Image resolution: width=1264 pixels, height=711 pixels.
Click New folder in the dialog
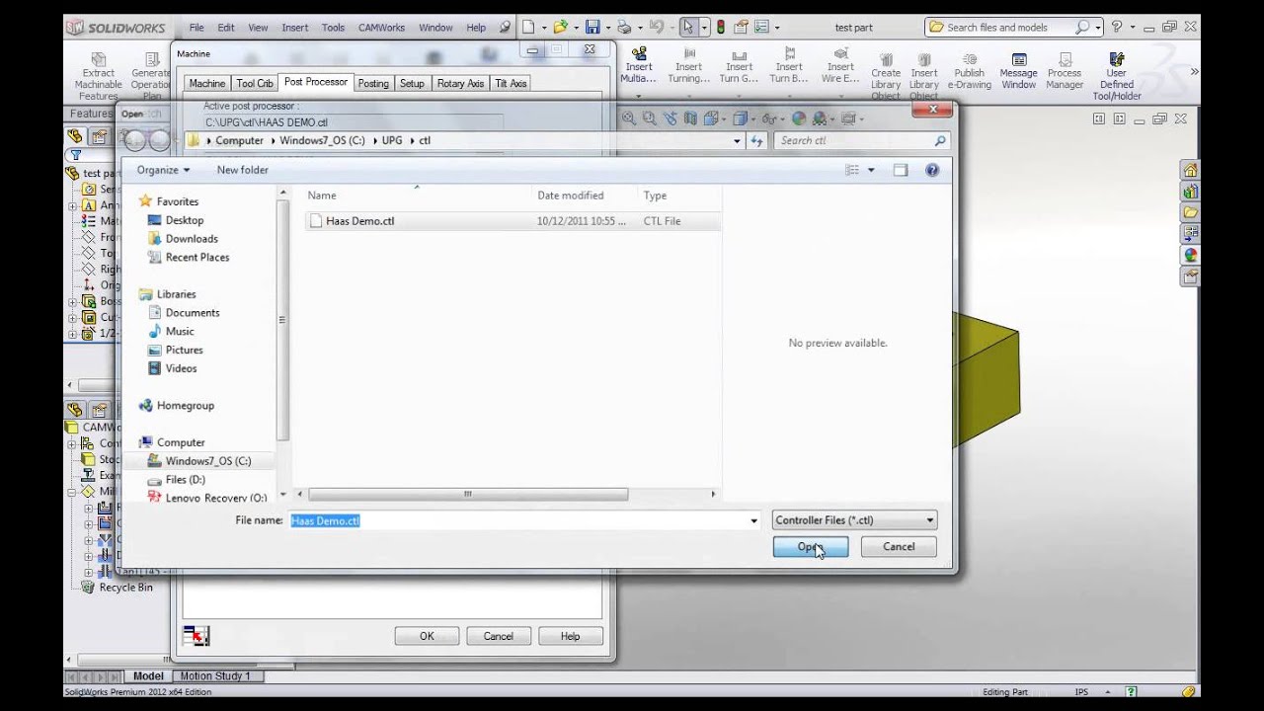point(242,170)
